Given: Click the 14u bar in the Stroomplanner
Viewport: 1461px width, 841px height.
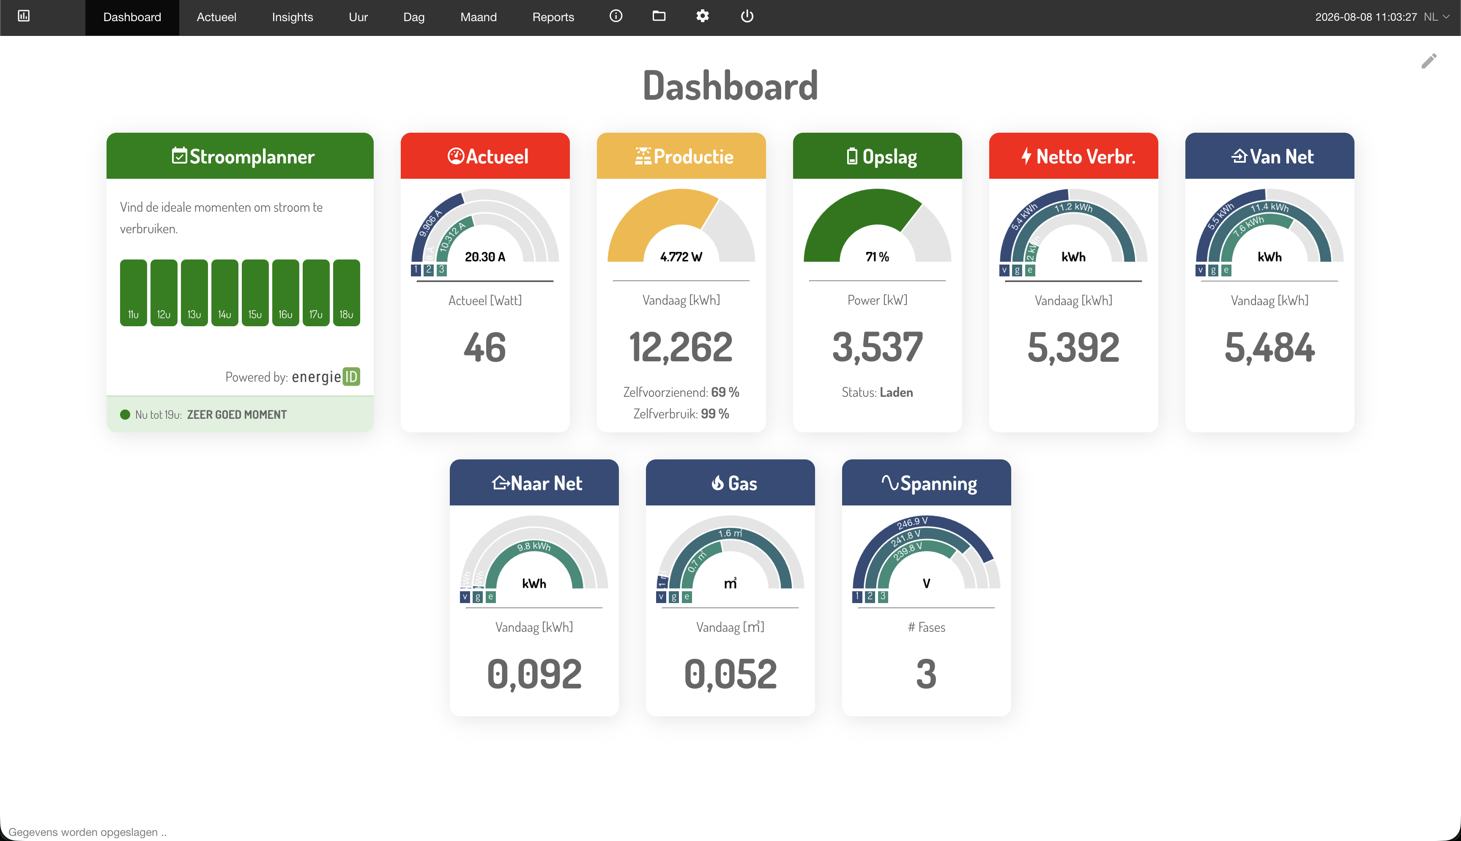Looking at the screenshot, I should click(x=225, y=293).
